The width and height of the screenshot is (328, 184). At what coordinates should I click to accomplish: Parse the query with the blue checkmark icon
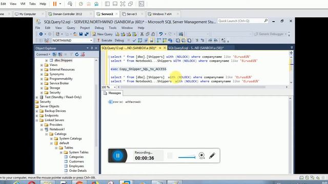coord(134,40)
